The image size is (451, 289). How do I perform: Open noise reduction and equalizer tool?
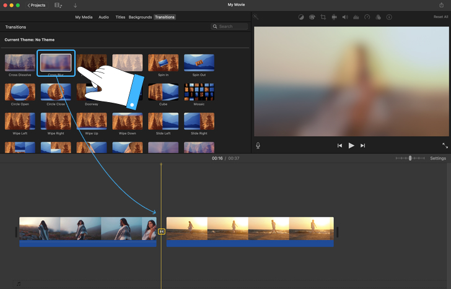[356, 17]
